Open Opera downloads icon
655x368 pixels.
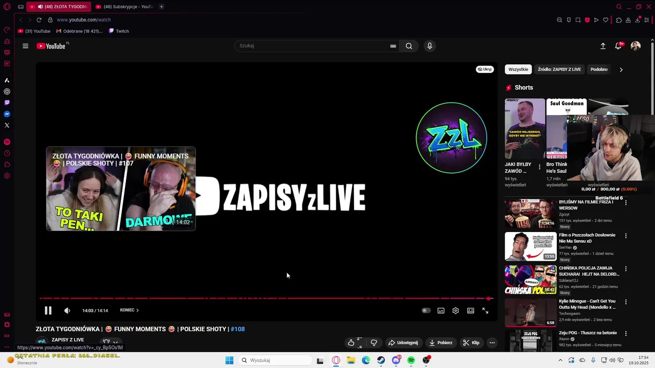click(638, 20)
